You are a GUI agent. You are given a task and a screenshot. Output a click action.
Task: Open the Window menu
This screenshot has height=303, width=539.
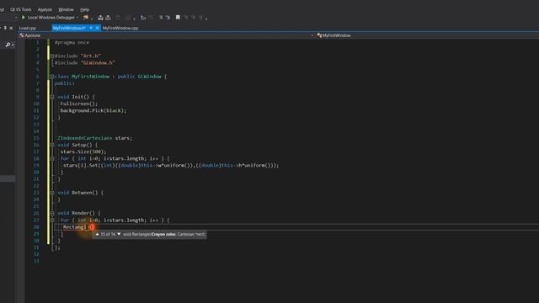(66, 9)
